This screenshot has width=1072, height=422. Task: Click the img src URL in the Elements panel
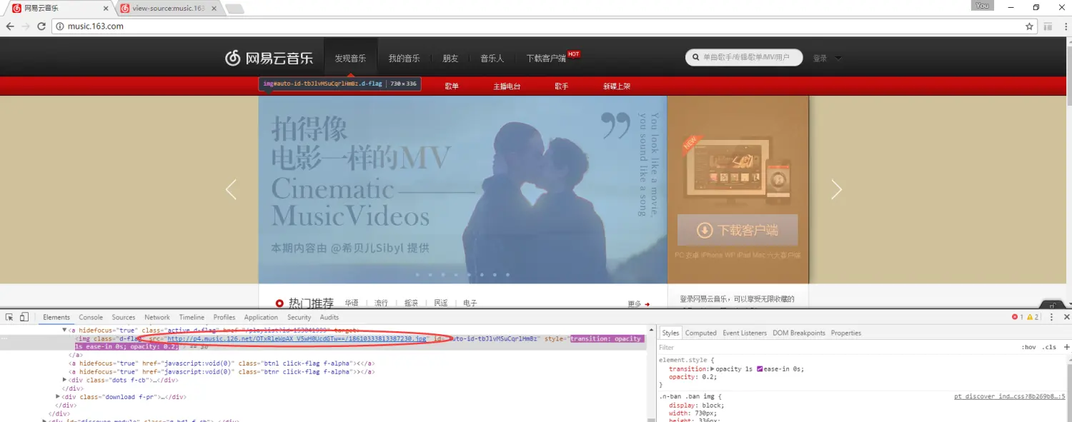(x=297, y=338)
